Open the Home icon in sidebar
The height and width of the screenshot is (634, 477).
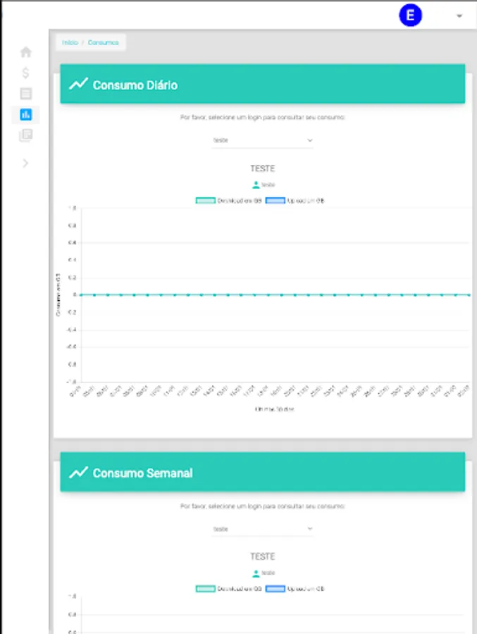tap(26, 51)
